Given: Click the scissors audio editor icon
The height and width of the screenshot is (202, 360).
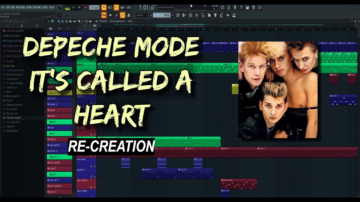Looking at the screenshot, I should click(x=229, y=8).
